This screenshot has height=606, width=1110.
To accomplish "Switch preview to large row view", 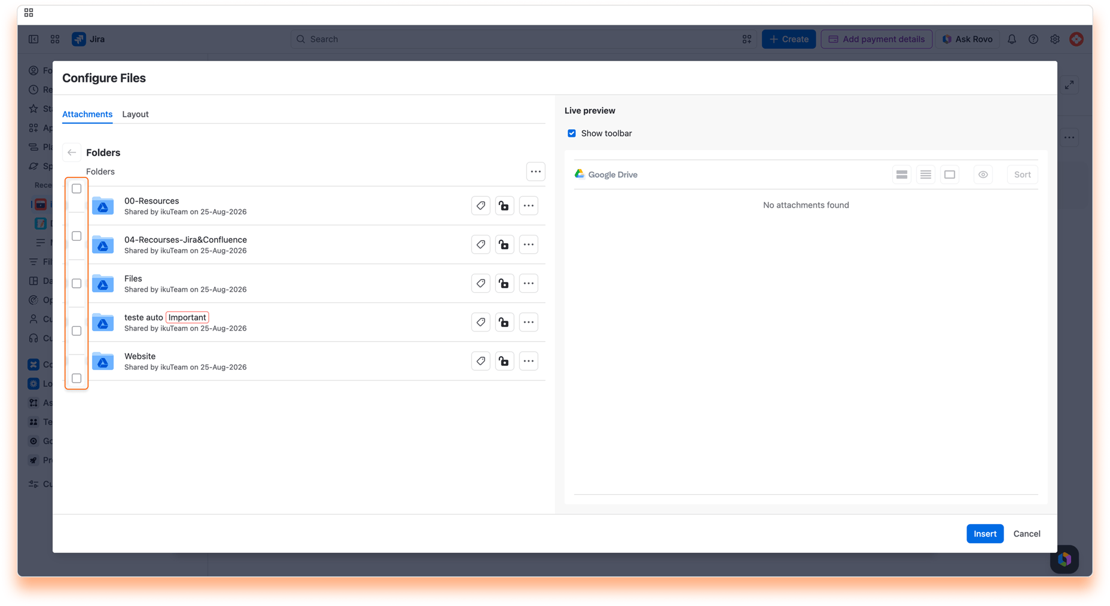I will 902,175.
